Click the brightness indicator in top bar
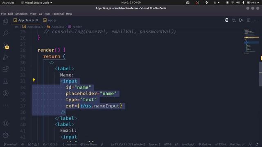The width and height of the screenshot is (262, 147). coord(227,3)
